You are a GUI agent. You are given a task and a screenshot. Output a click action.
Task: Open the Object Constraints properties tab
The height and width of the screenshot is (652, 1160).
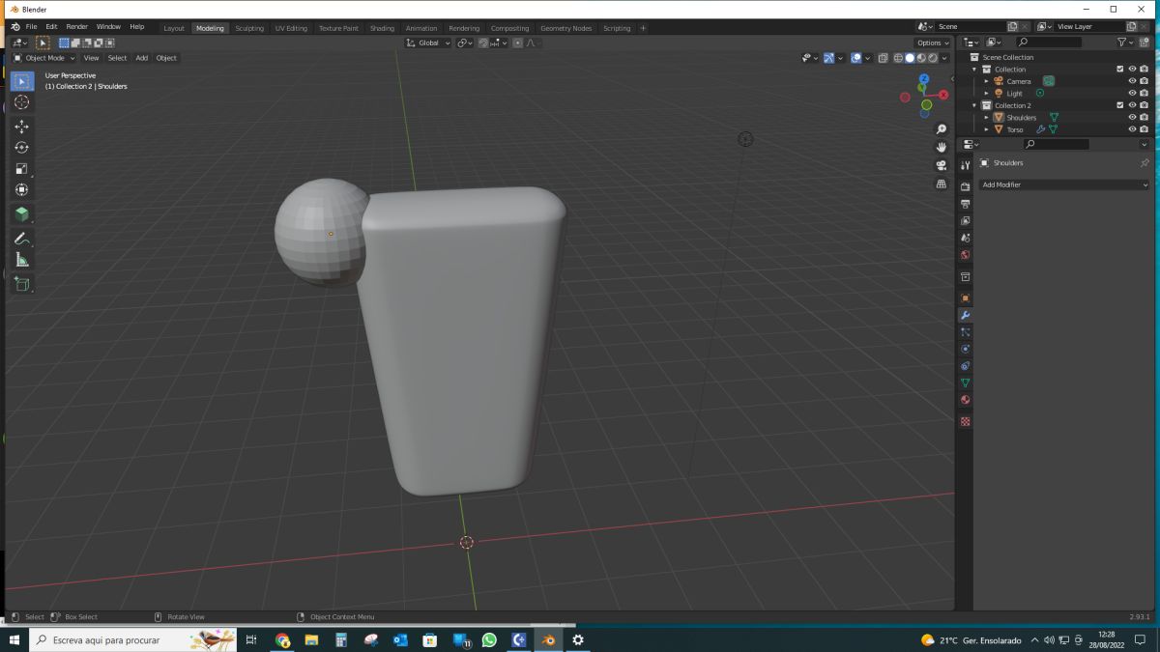(965, 366)
